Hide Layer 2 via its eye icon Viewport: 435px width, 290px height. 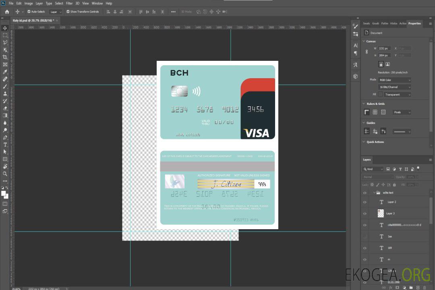(365, 202)
